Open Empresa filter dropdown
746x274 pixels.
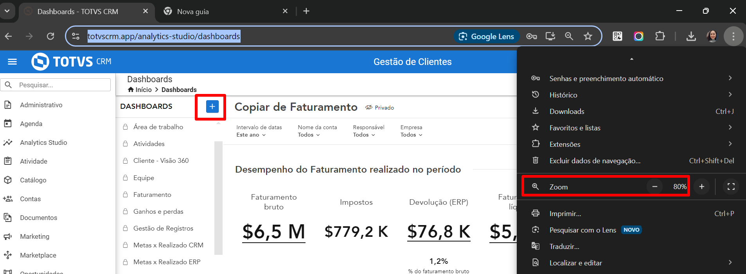click(412, 135)
